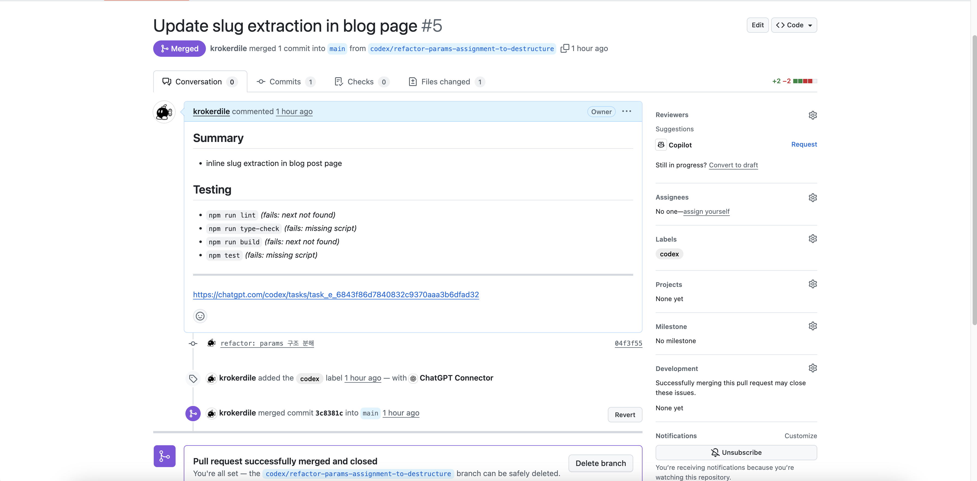
Task: Expand the Code dropdown button
Action: click(794, 25)
